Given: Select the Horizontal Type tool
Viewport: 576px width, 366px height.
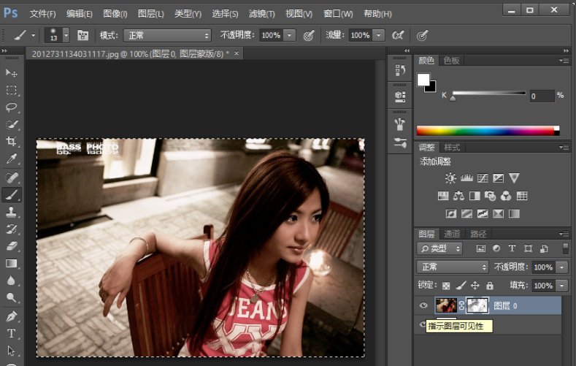Looking at the screenshot, I should (x=12, y=333).
